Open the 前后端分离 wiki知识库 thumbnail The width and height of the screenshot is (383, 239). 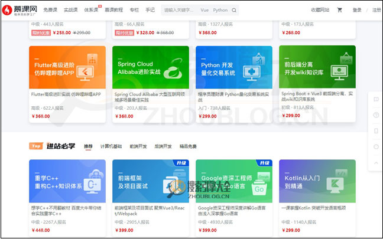click(317, 67)
